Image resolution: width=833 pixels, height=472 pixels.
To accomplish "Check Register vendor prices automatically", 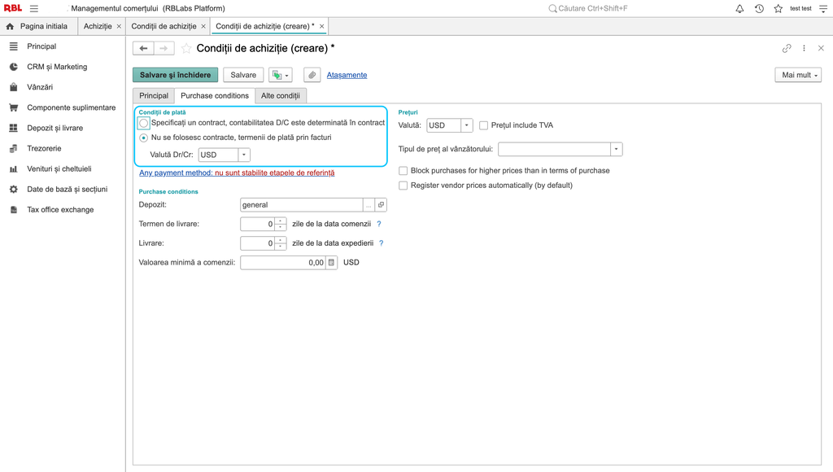I will click(403, 186).
